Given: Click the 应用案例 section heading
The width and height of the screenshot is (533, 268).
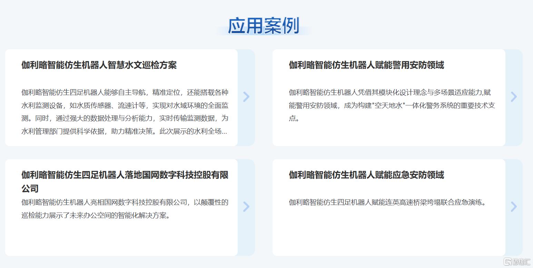Looking at the screenshot, I should click(x=264, y=26).
